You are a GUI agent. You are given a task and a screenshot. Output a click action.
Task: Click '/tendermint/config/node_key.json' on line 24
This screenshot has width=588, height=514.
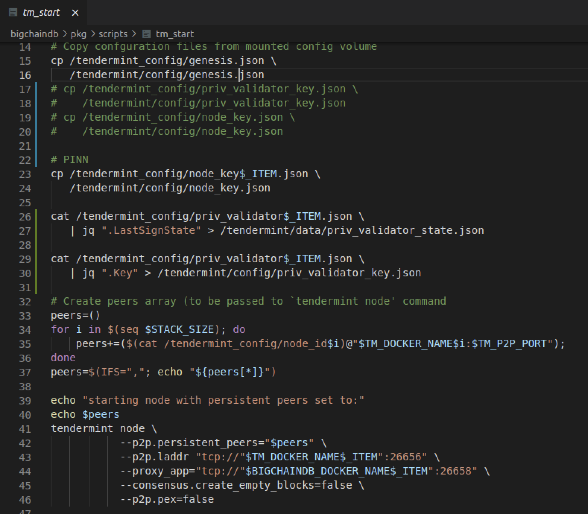pos(170,188)
